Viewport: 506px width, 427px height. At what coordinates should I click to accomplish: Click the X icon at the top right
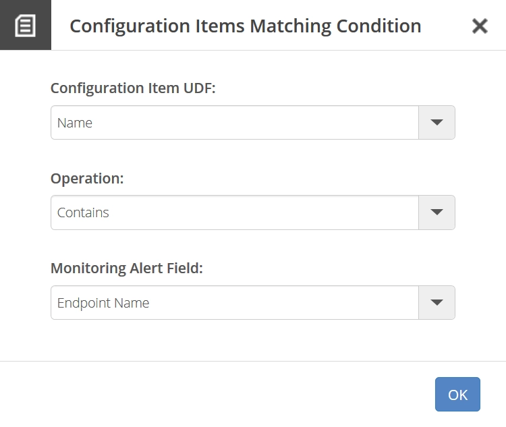pyautogui.click(x=480, y=26)
